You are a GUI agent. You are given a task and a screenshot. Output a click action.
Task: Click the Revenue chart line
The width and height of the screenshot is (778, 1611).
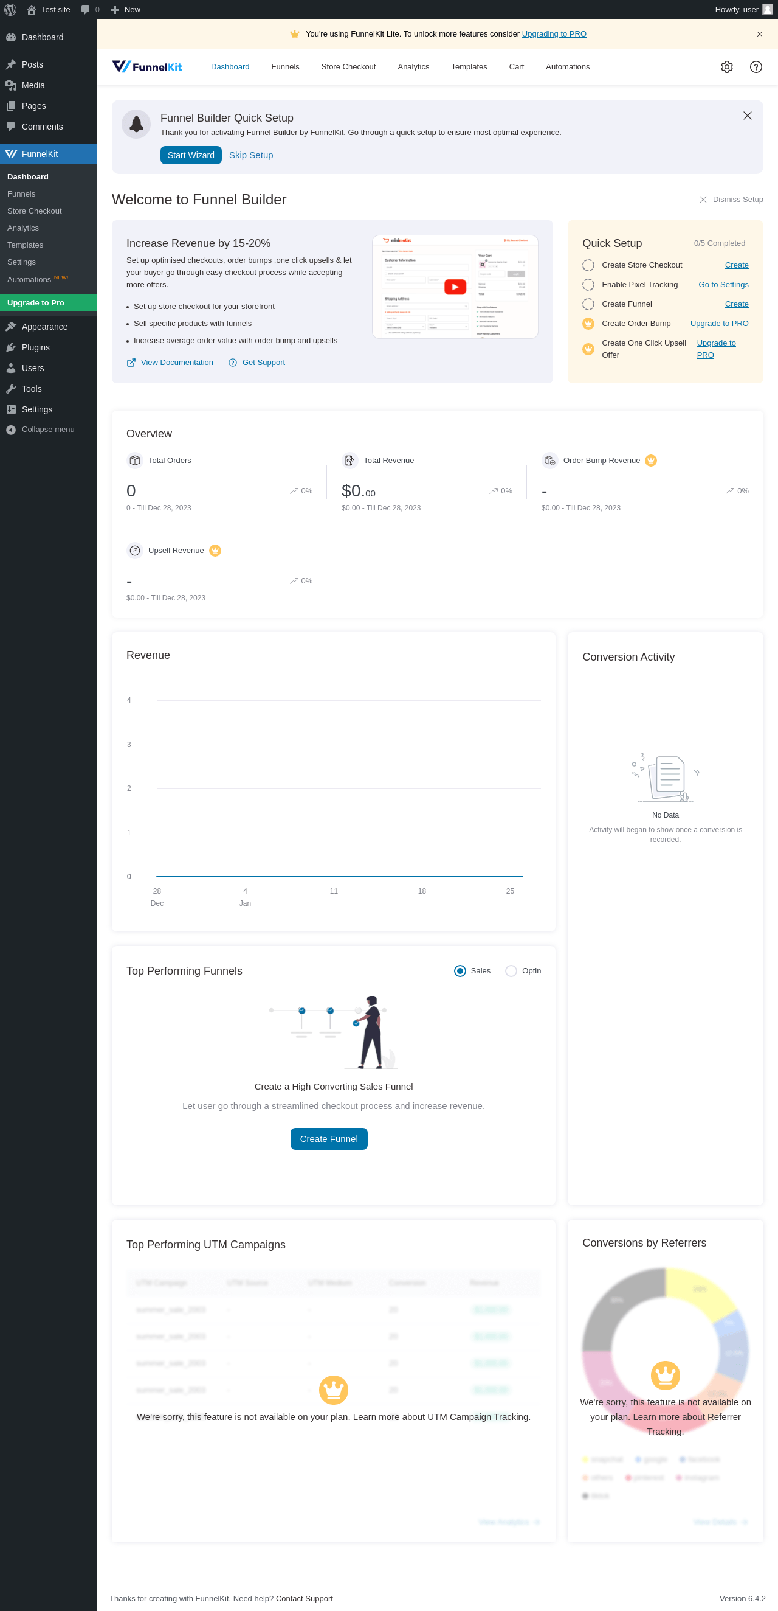pos(339,876)
